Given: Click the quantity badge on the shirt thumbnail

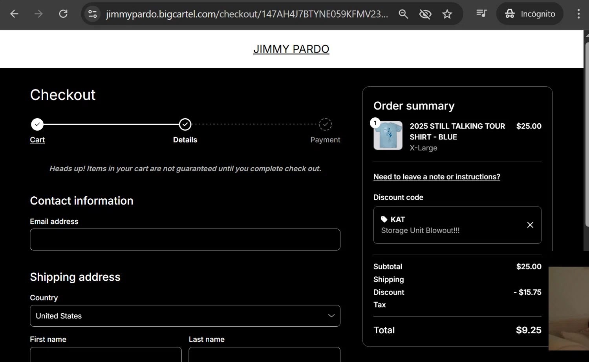Looking at the screenshot, I should (375, 123).
